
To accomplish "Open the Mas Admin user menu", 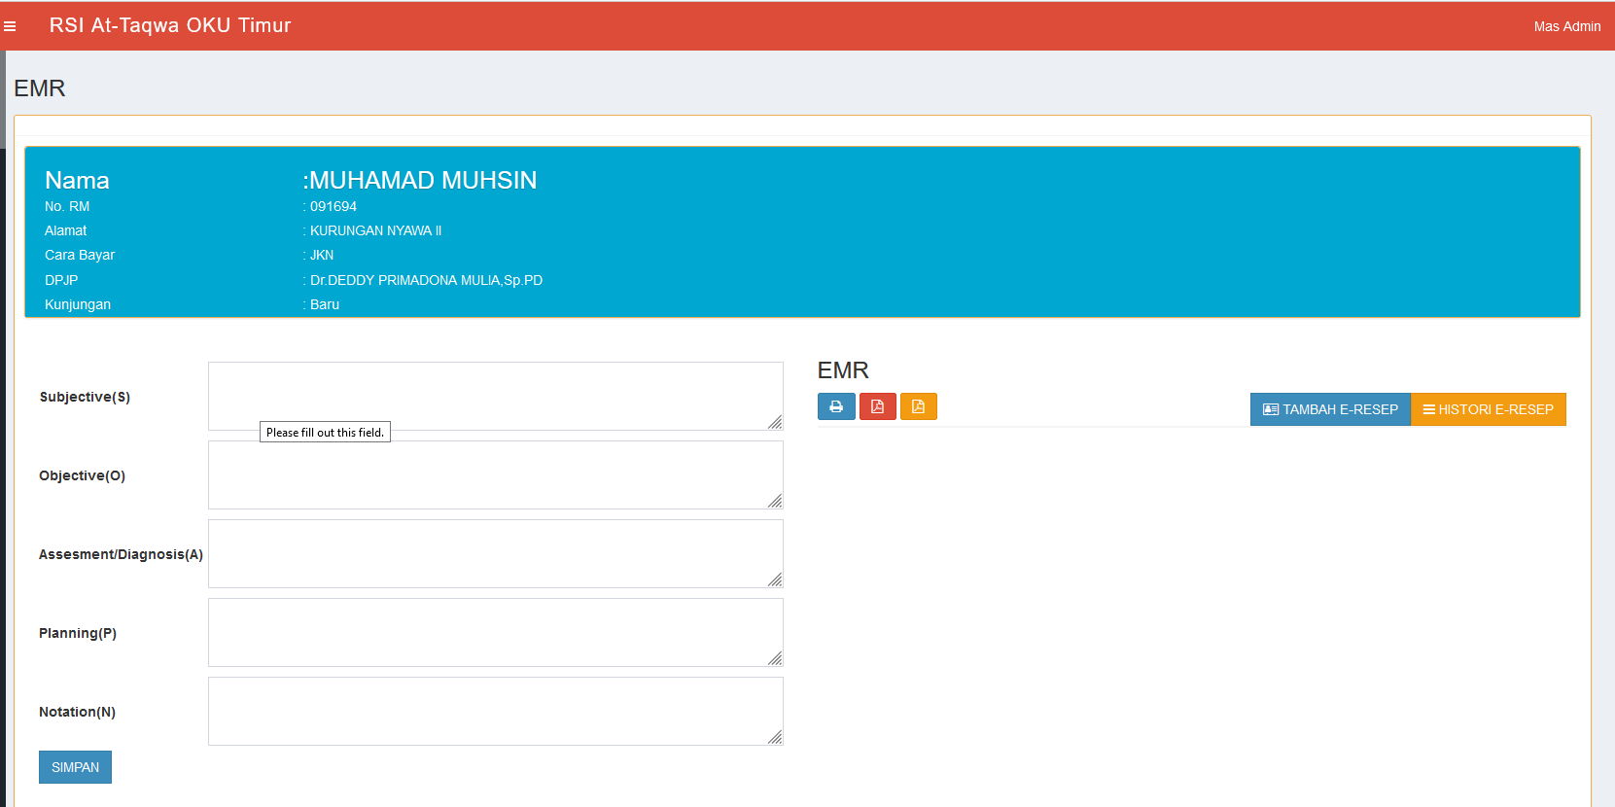I will pos(1566,26).
